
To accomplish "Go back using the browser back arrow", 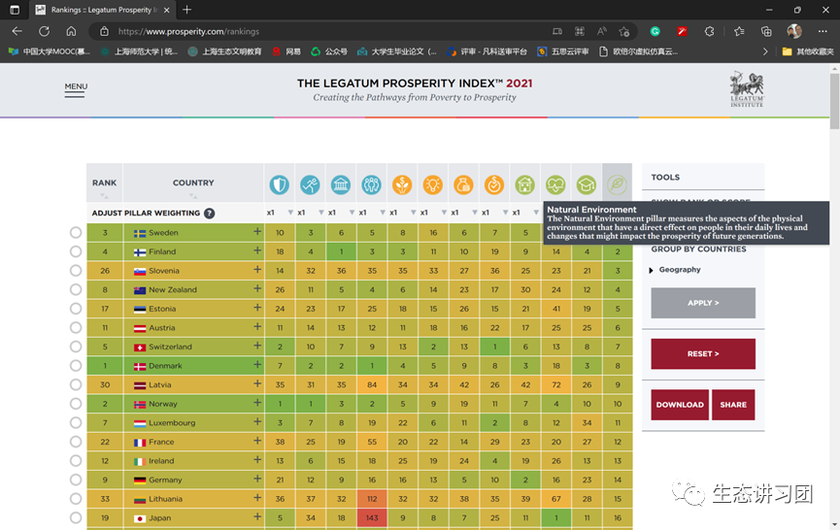I will pos(17,32).
